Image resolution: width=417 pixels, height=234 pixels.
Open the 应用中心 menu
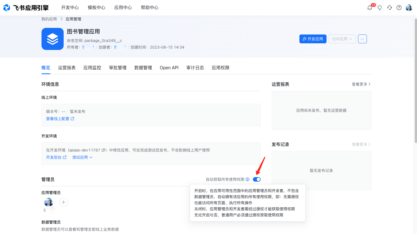[123, 8]
